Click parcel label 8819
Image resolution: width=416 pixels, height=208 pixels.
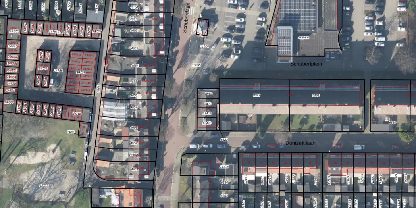208,94
